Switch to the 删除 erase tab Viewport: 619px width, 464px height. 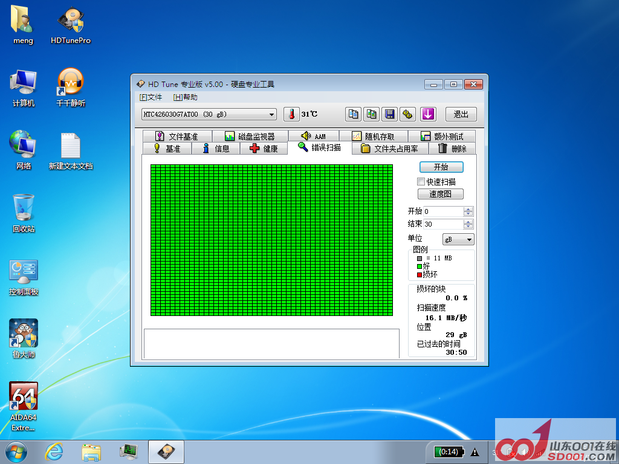(452, 149)
